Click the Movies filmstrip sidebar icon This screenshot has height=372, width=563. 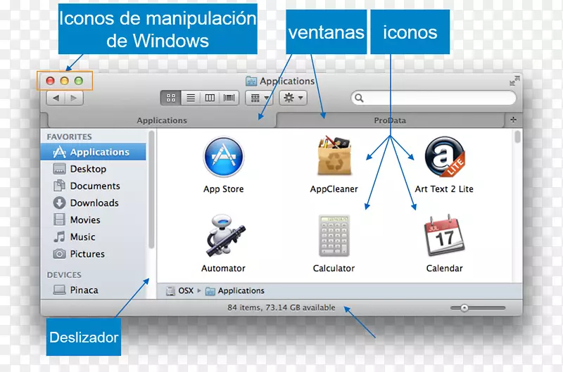click(59, 219)
